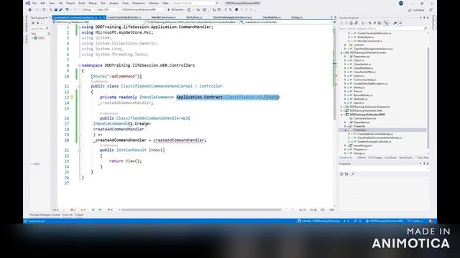Open the Help menu
This screenshot has width=460, height=258.
click(x=166, y=3)
